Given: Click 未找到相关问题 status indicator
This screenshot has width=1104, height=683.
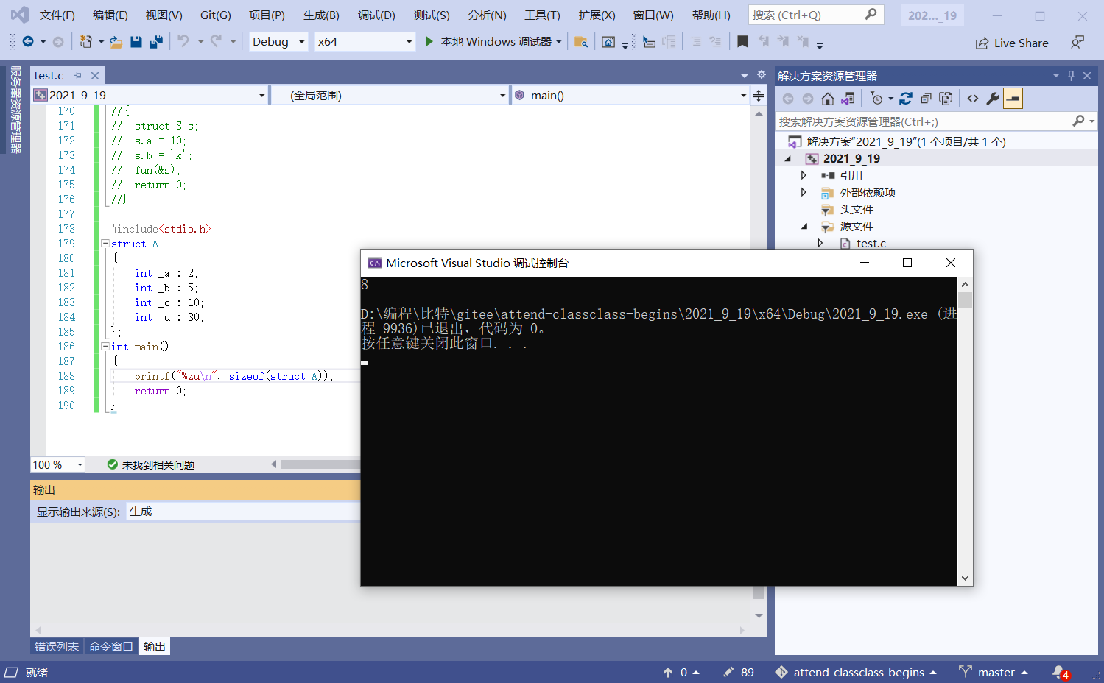Looking at the screenshot, I should click(x=151, y=464).
